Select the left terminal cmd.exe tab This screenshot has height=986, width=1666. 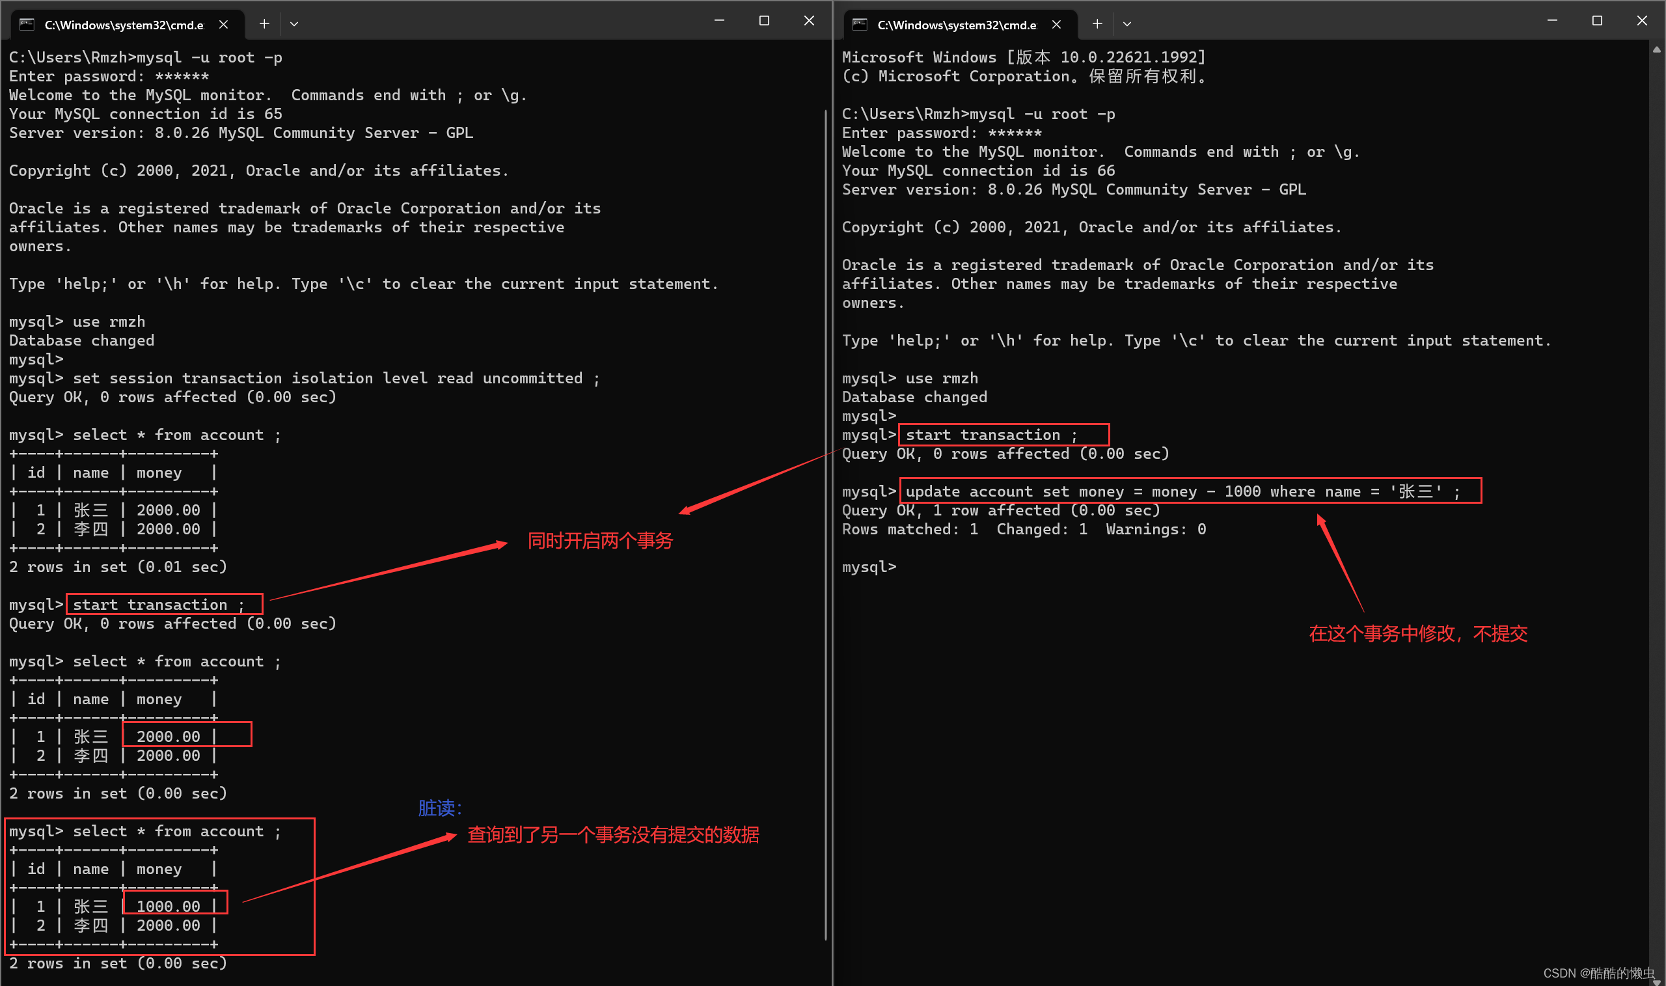(128, 25)
